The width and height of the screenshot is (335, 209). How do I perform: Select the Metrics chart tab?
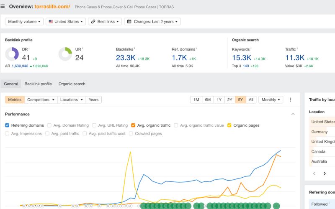tap(15, 99)
